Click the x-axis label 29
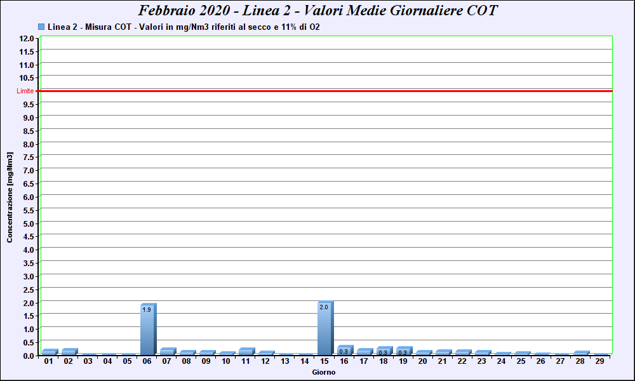The height and width of the screenshot is (381, 635). 600,361
